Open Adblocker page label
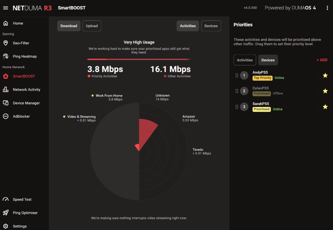 click(21, 116)
